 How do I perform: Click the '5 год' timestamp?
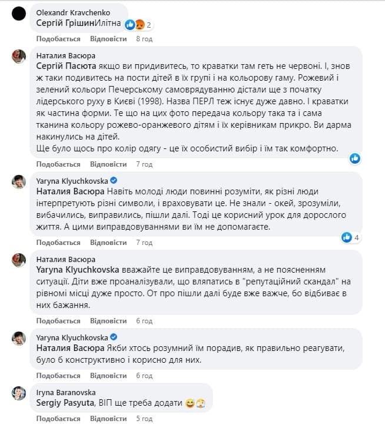coord(144,419)
